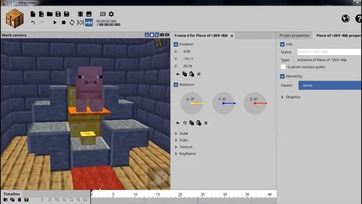Select the Piece of >2K9 properties tab
The image size is (362, 204).
tap(338, 35)
